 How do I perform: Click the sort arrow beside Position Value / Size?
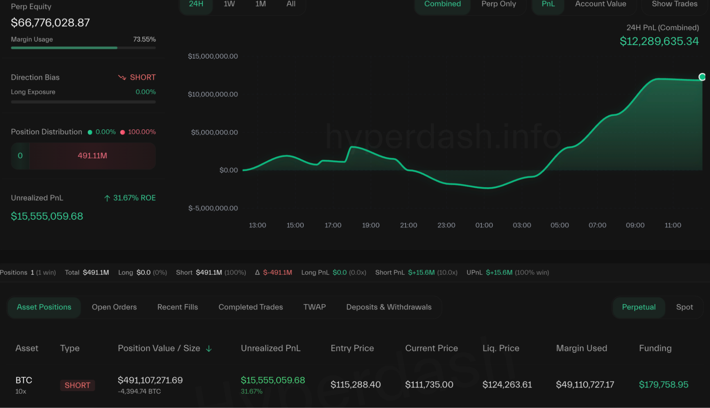[209, 349]
